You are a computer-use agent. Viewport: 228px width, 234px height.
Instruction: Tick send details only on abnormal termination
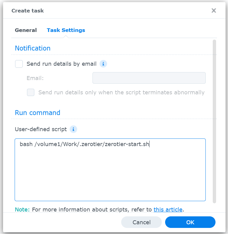pyautogui.click(x=31, y=93)
